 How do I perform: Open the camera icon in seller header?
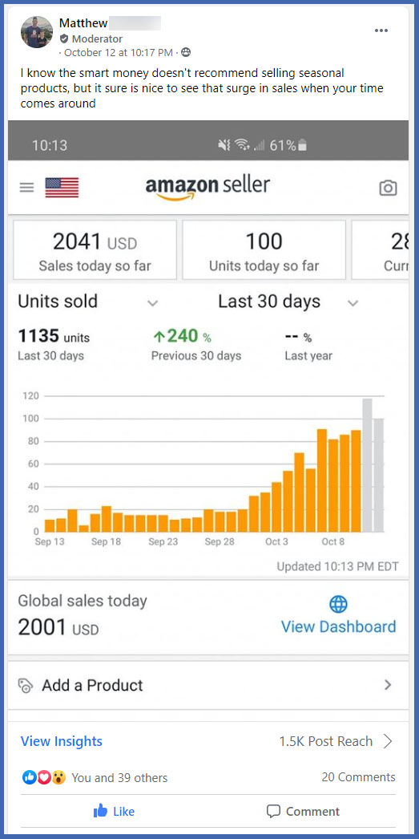click(x=388, y=188)
